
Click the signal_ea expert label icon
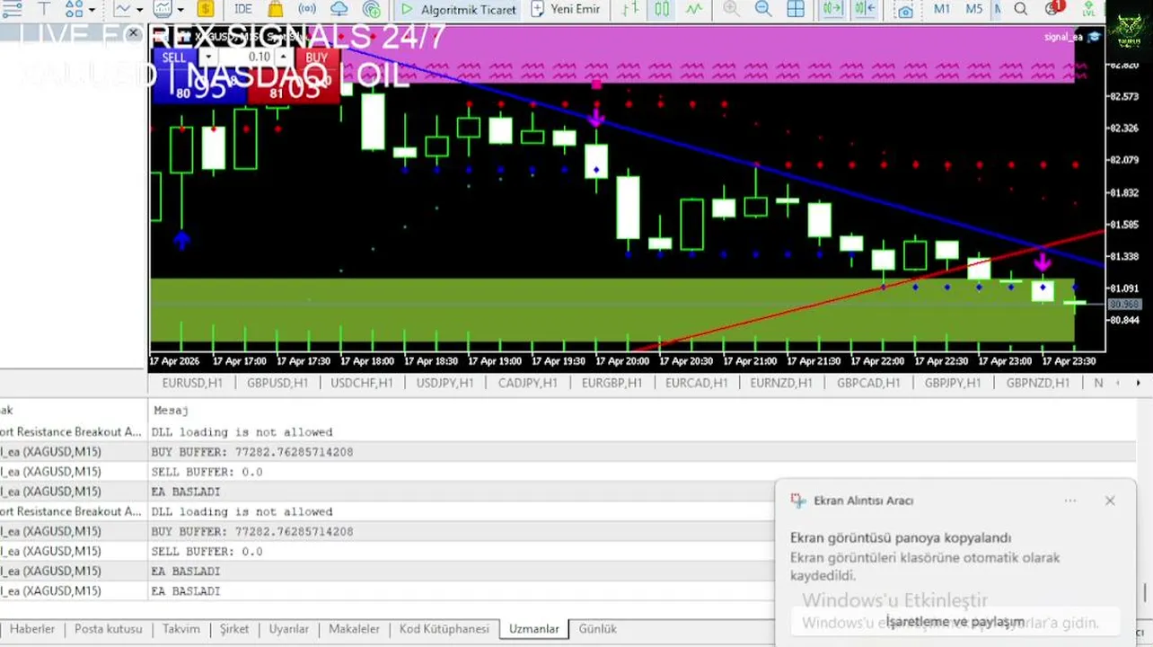point(1095,37)
